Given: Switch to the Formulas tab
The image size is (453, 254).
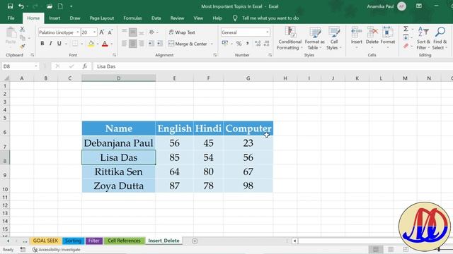Looking at the screenshot, I should pyautogui.click(x=132, y=18).
